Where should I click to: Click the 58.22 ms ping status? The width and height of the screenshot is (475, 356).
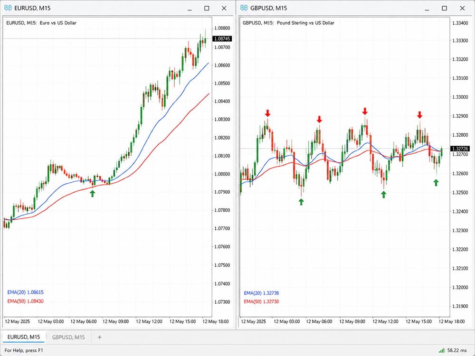[457, 350]
